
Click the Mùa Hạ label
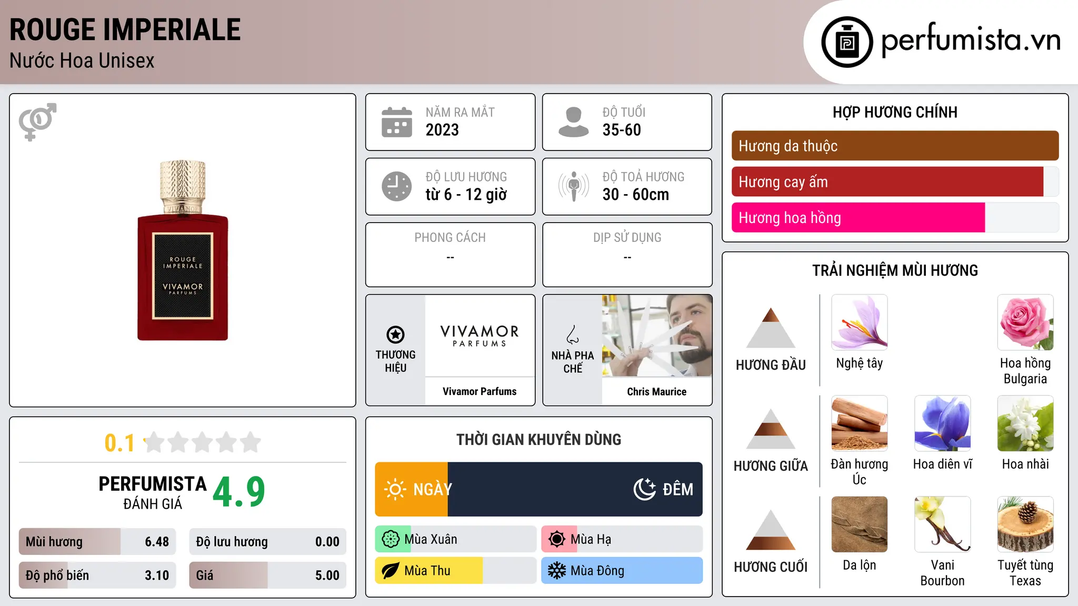pos(591,539)
